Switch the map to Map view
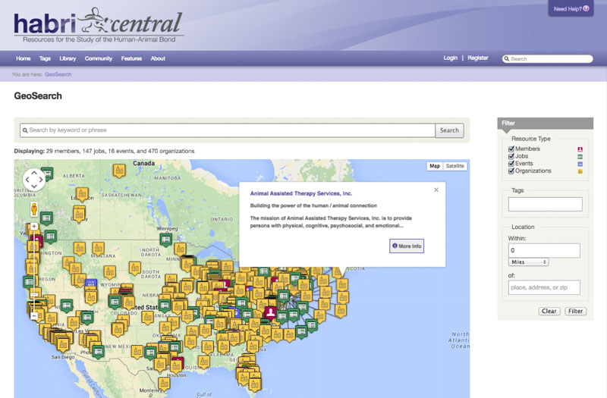 click(435, 166)
